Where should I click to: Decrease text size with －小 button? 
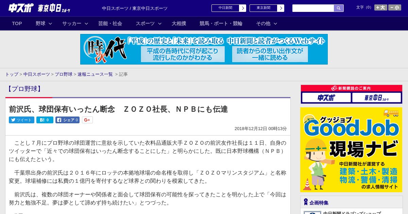pyautogui.click(x=395, y=7)
